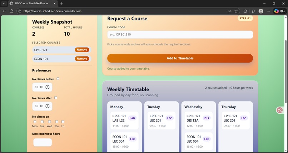Click the Max continuous hours input

coord(43,142)
